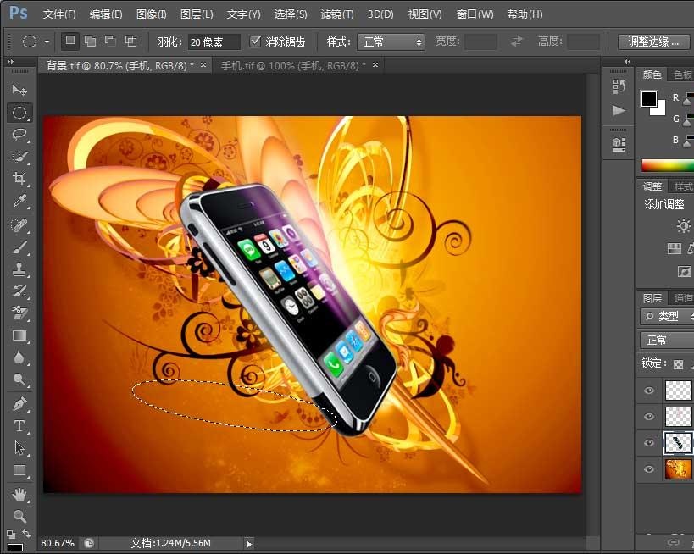
Task: Click the foreground color swatch in Color panel
Action: [648, 99]
